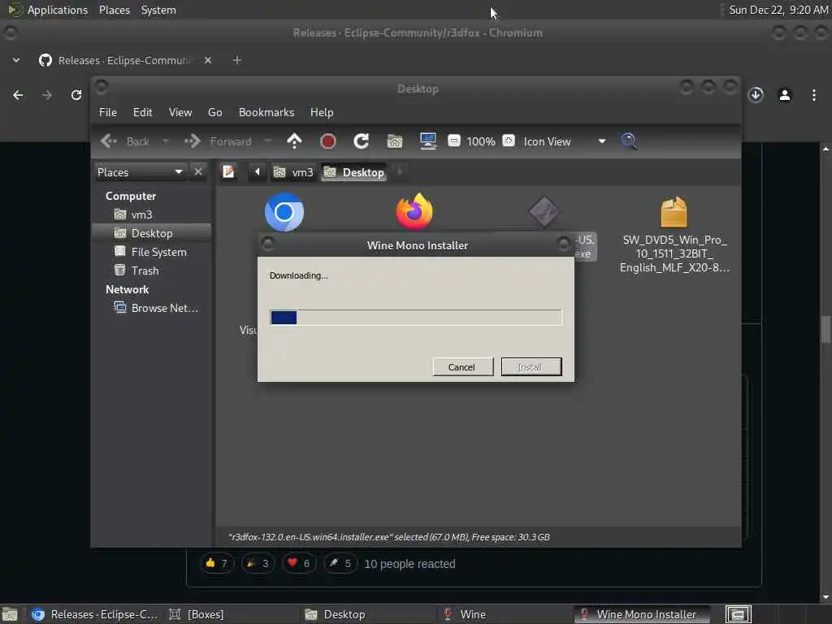
Task: Click the Computer icon in the toolbar
Action: (427, 141)
